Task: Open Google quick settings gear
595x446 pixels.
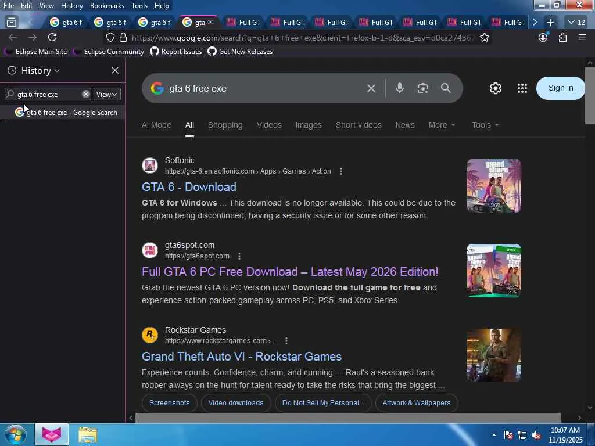Action: 495,88
